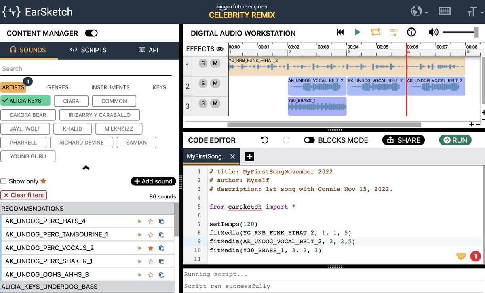Image resolution: width=485 pixels, height=293 pixels.
Task: Check the Show only favorites box
Action: pos(4,181)
